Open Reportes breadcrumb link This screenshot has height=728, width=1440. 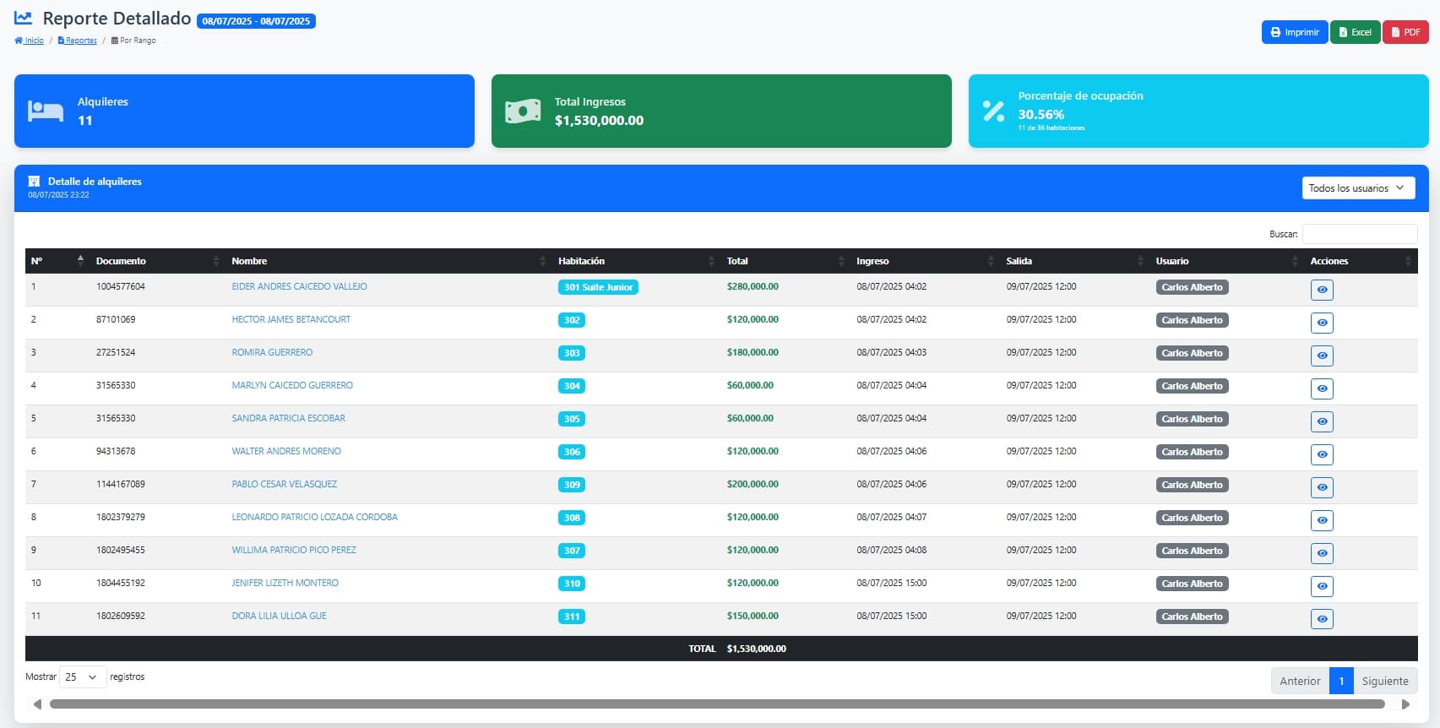[78, 41]
